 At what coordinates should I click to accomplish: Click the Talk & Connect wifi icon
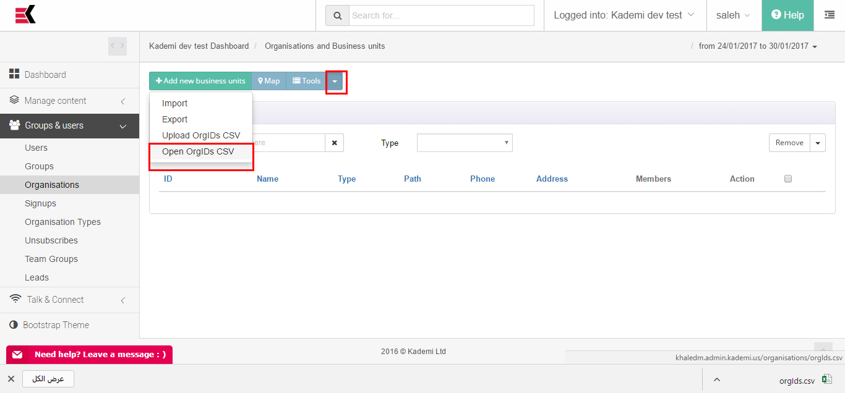pos(15,299)
